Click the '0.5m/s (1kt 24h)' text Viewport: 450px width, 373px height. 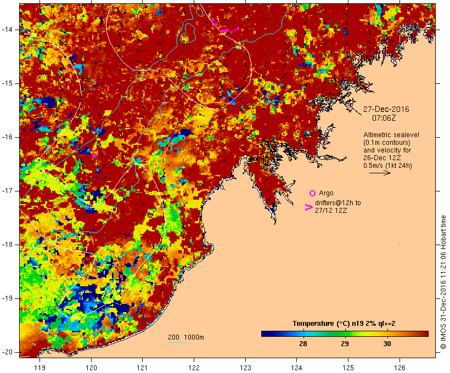pos(387,166)
